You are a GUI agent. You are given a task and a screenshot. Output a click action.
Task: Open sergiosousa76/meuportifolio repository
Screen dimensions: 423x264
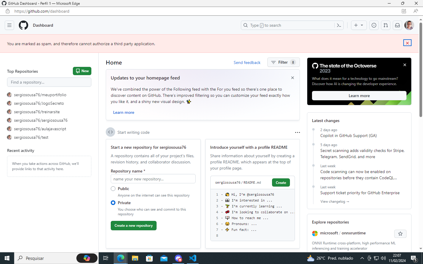(x=40, y=95)
